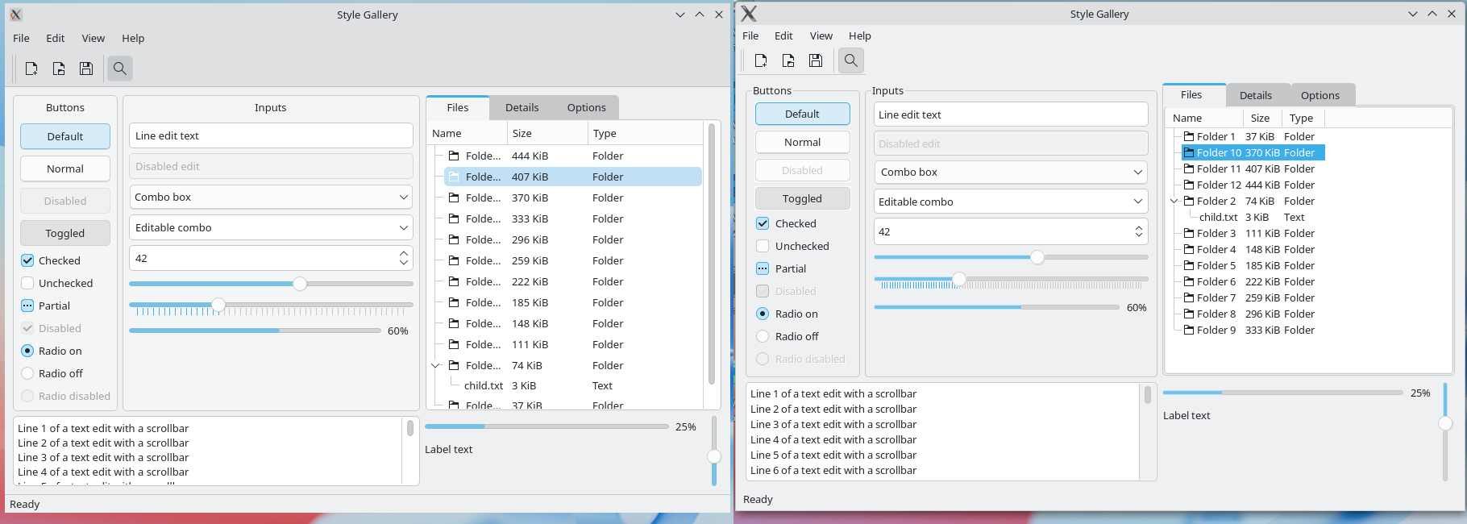This screenshot has height=524, width=1467.
Task: Click the Toggled button in left window
Action: coord(65,233)
